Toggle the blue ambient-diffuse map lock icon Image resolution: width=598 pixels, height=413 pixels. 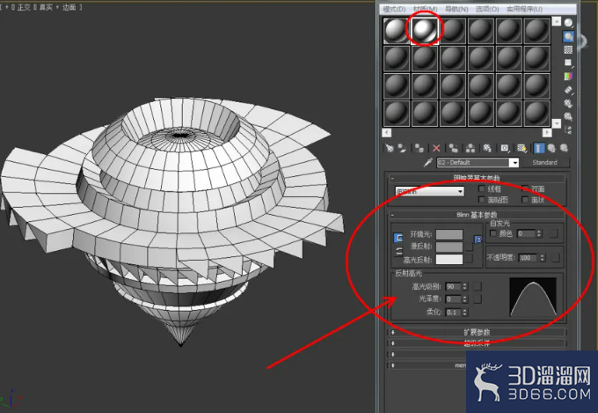point(478,240)
